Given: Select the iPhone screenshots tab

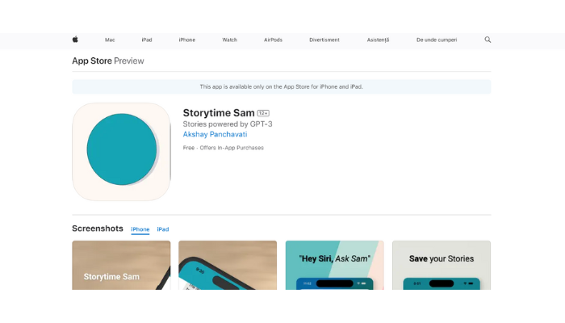Looking at the screenshot, I should click(140, 229).
